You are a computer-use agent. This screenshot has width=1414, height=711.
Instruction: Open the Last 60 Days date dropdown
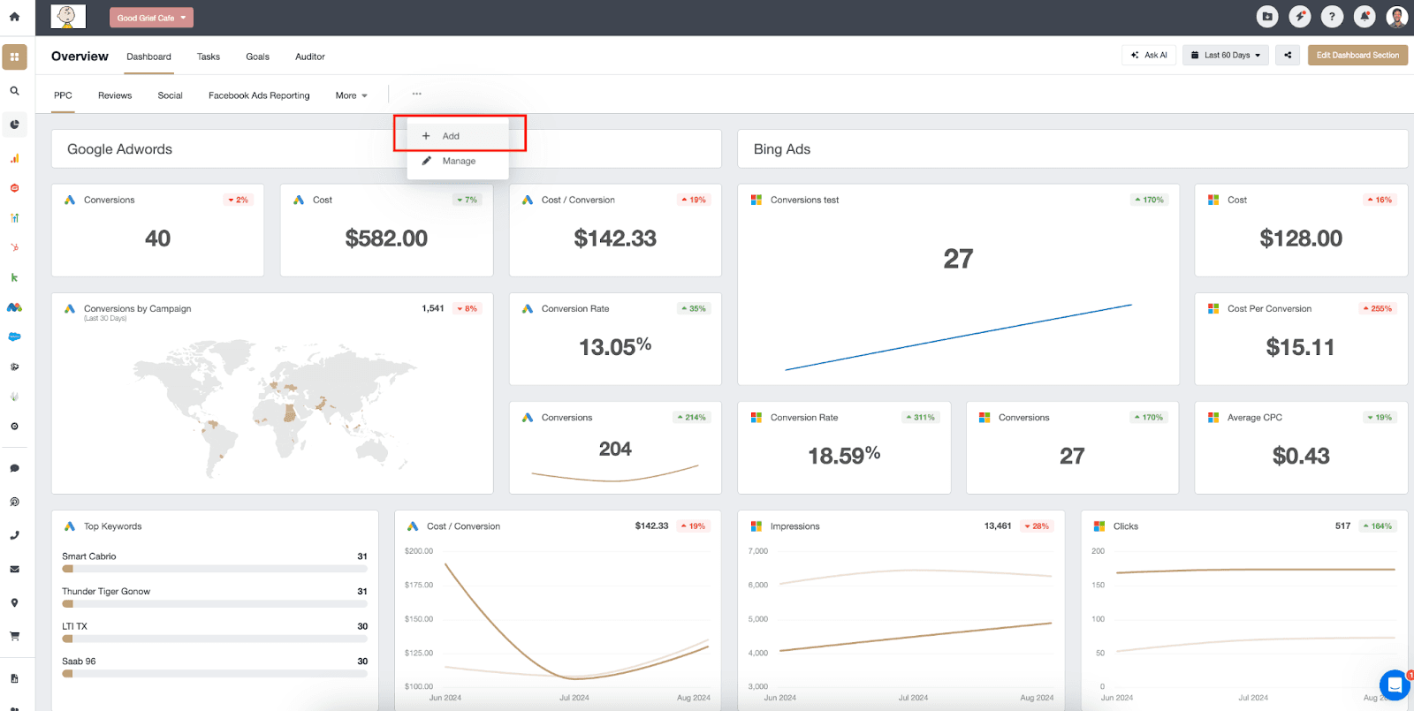1226,56
